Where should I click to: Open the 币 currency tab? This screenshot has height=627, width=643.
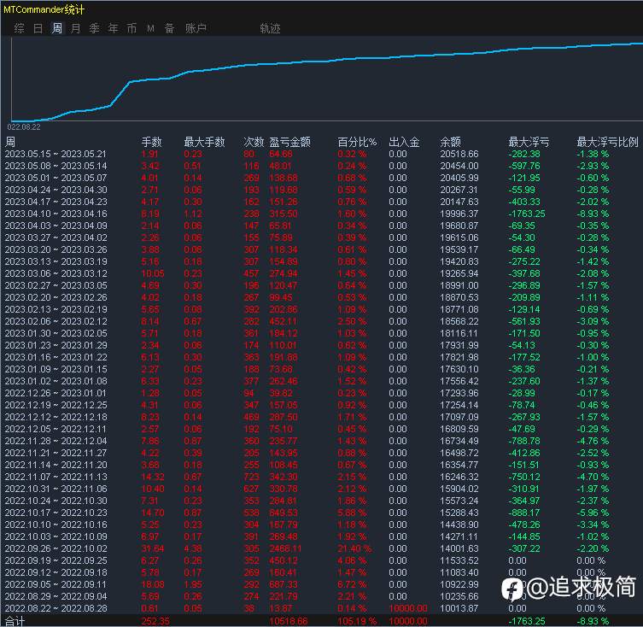(x=132, y=28)
